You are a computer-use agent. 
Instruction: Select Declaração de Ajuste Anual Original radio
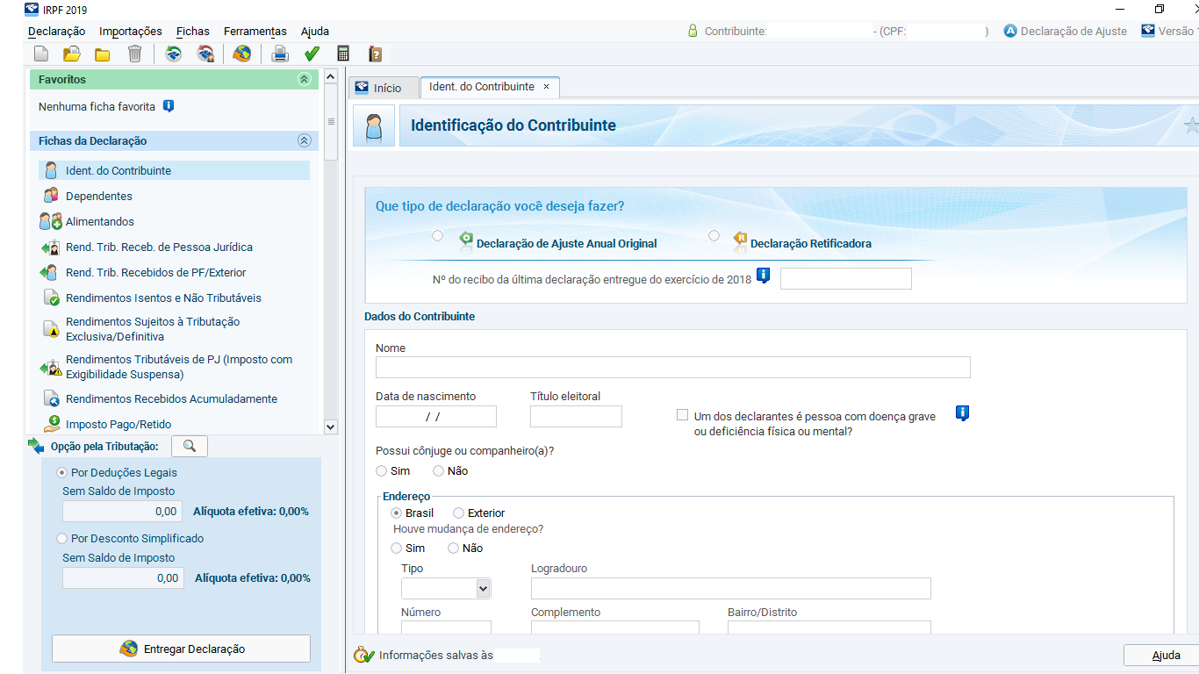pyautogui.click(x=438, y=236)
